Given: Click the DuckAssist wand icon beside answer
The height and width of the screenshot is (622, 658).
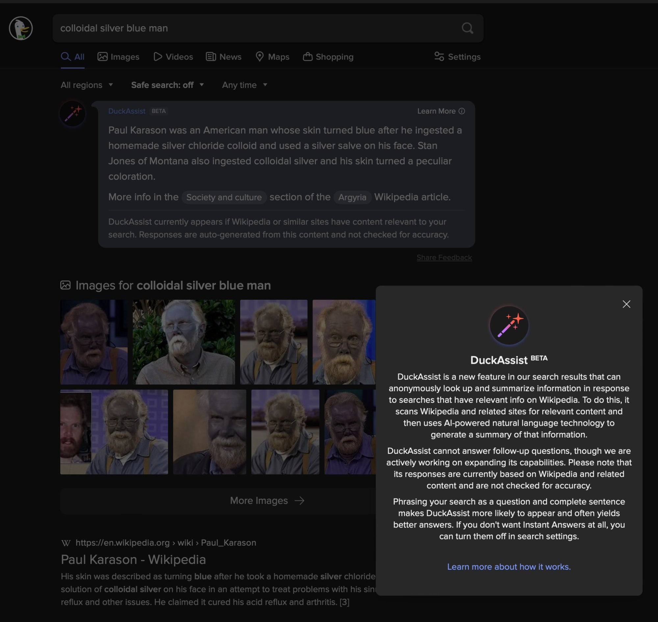Looking at the screenshot, I should pos(73,114).
